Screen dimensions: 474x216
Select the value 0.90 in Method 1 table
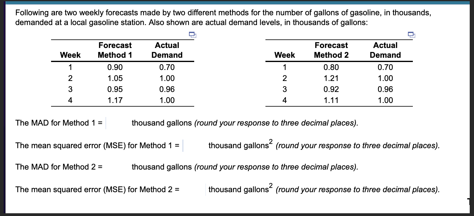click(x=115, y=68)
